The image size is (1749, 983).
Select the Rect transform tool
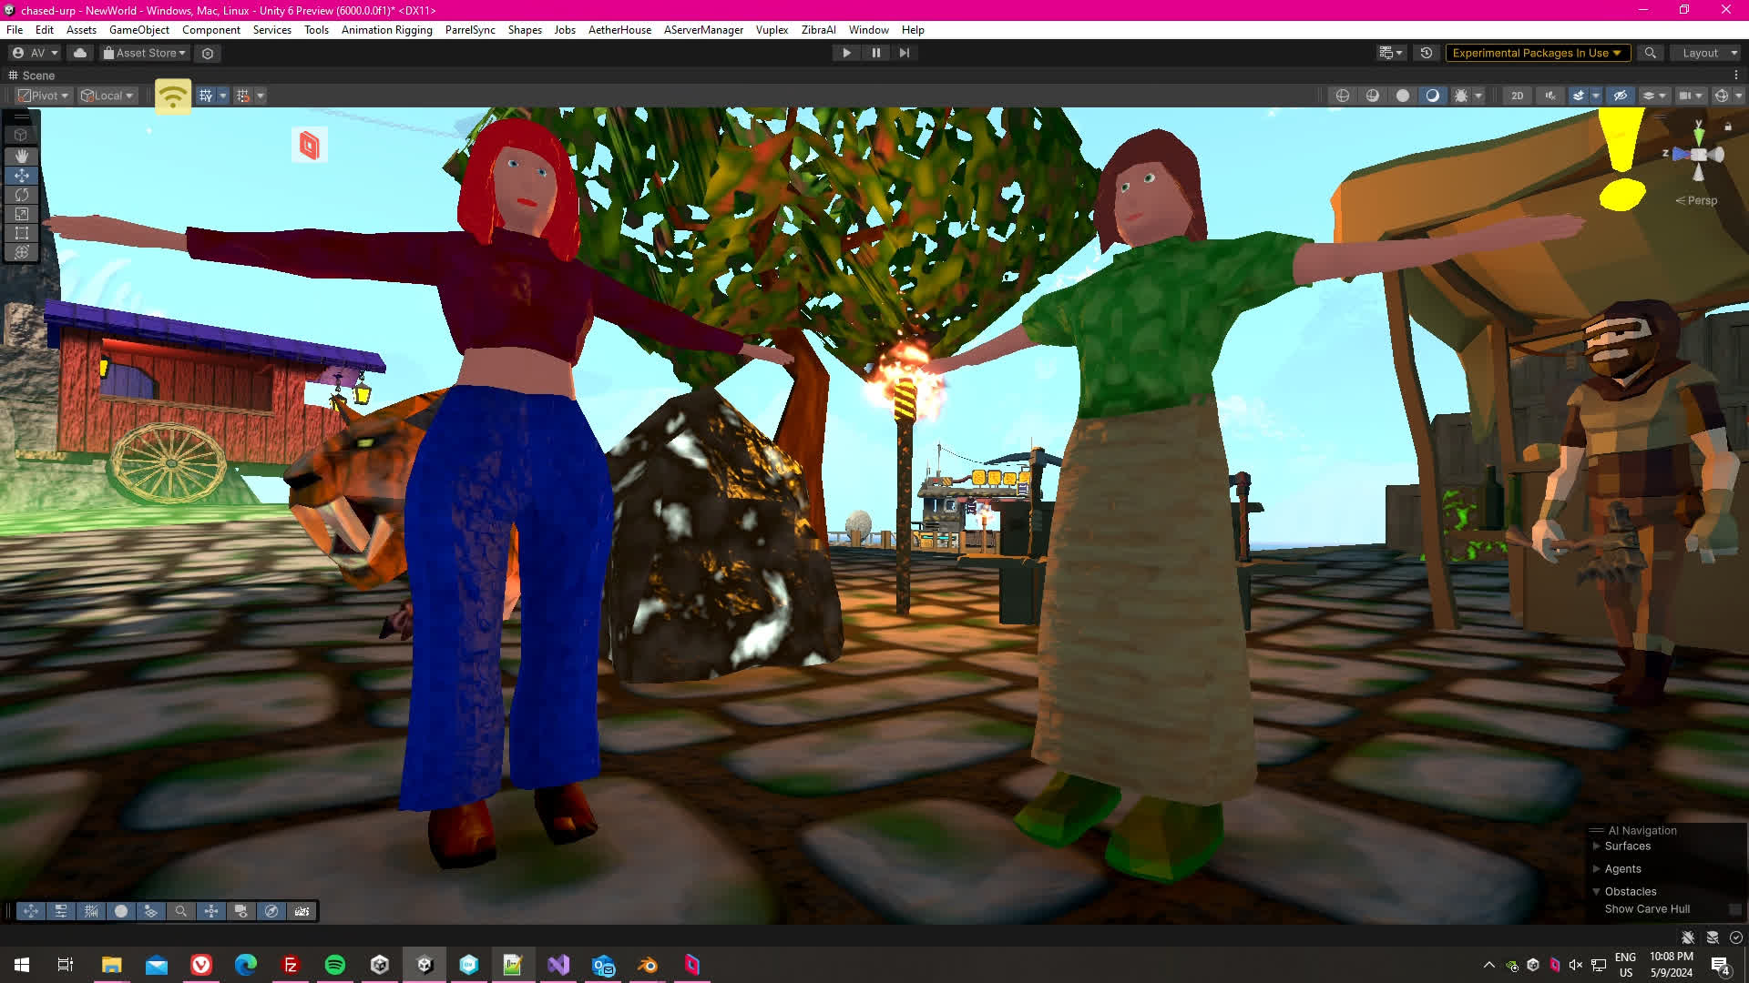pyautogui.click(x=21, y=233)
